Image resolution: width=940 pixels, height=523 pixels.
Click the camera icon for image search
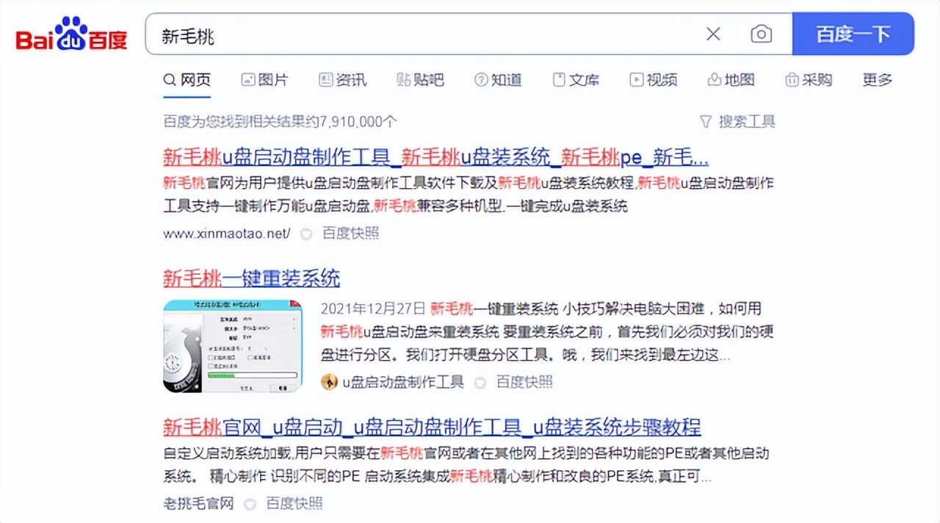[x=761, y=34]
